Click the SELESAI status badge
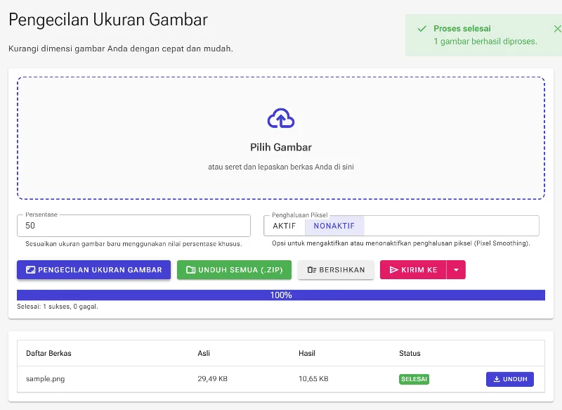Screen dimensions: 562x410 tap(414, 379)
